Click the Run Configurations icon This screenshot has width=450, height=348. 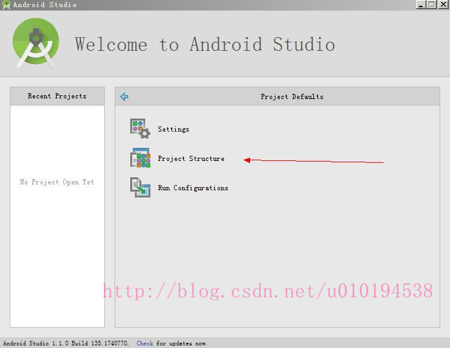tap(140, 187)
